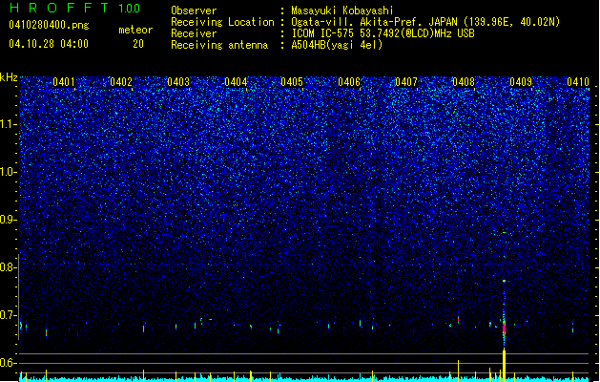This screenshot has width=600, height=382.
Task: Click the Ogata-vill. Akita-Pref. JAPAN location text
Action: [425, 22]
